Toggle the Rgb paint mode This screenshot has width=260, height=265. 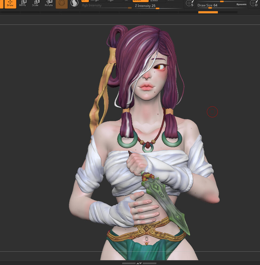click(x=115, y=1)
